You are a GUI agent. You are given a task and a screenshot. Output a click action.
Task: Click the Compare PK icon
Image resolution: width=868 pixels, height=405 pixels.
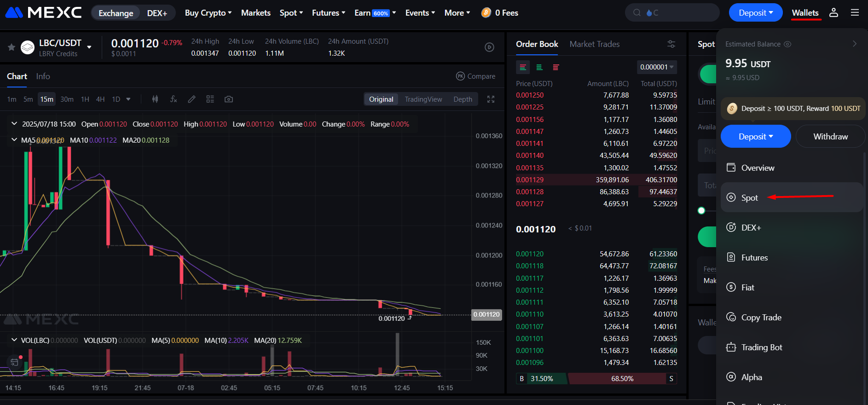460,76
